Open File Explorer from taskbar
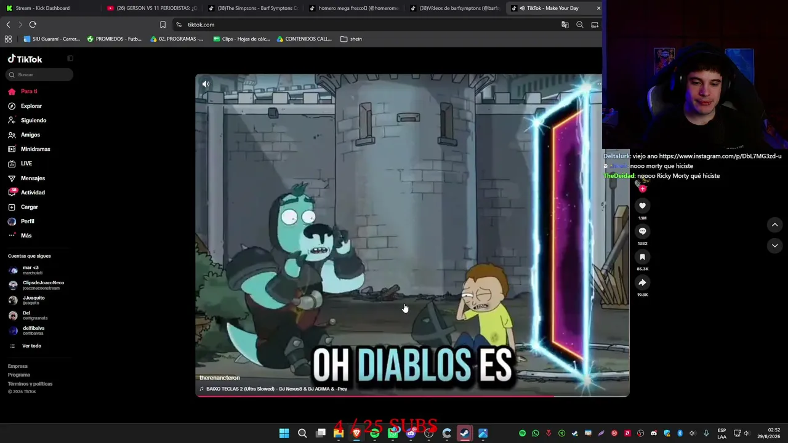The height and width of the screenshot is (443, 788). [x=339, y=433]
